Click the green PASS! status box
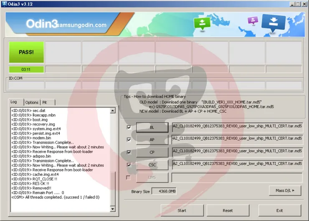The width and height of the screenshot is (309, 221). 26,52
